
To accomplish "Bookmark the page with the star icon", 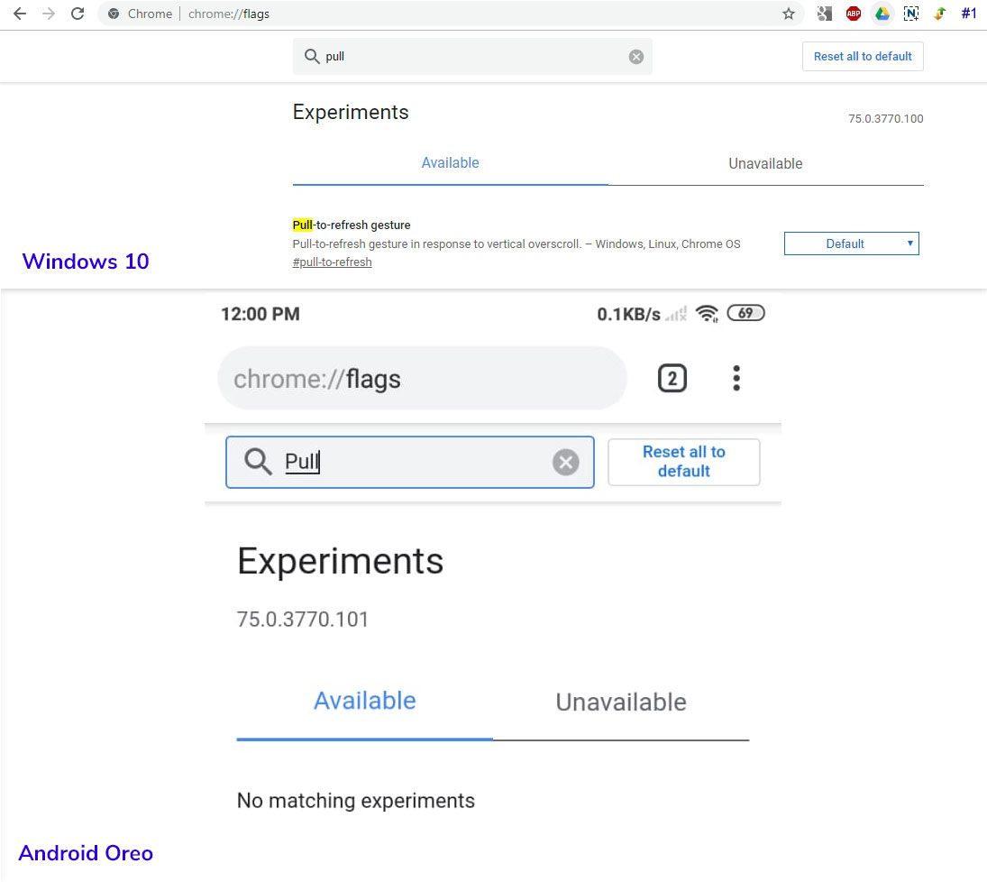I will [x=789, y=14].
